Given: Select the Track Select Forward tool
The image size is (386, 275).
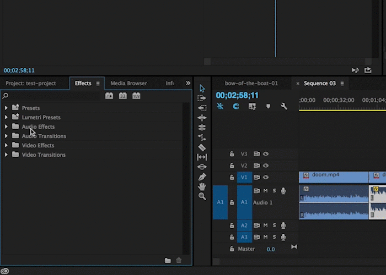Looking at the screenshot, I should click(202, 98).
